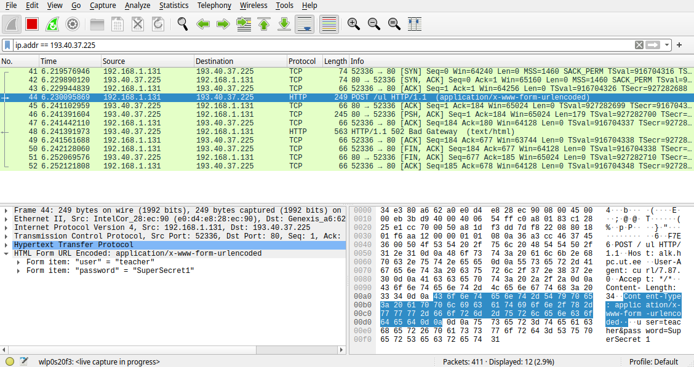Zoom in on the packet list text

point(354,24)
